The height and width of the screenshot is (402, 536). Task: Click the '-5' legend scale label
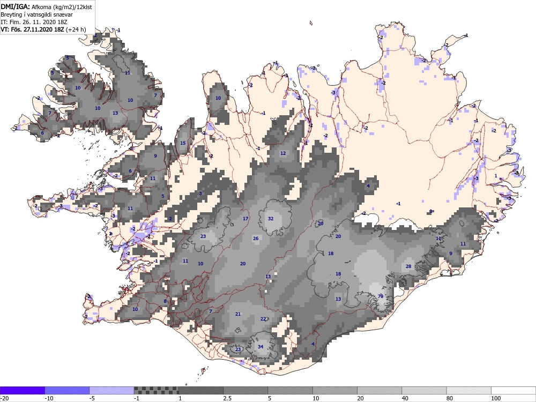pyautogui.click(x=93, y=398)
